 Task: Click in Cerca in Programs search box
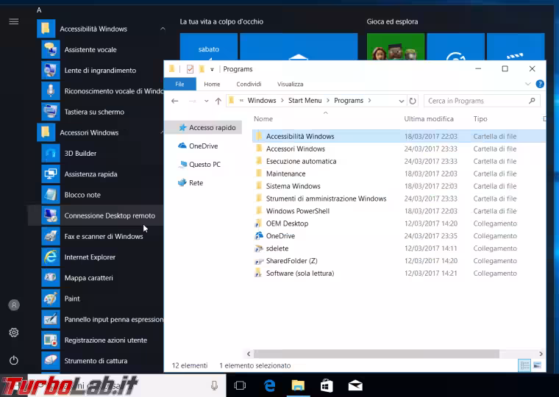click(x=481, y=101)
